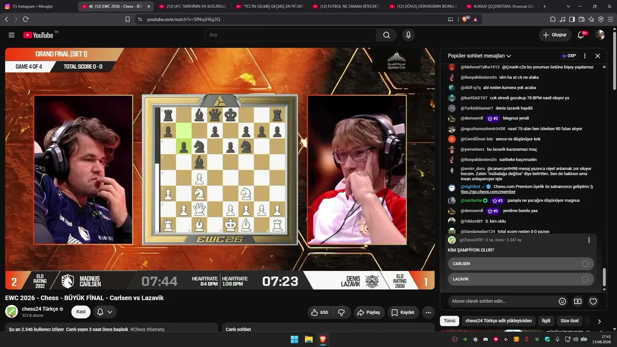Start voice search with the microphone
The height and width of the screenshot is (347, 617).
408,35
